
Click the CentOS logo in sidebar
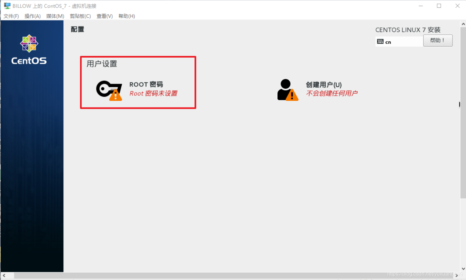pos(29,50)
